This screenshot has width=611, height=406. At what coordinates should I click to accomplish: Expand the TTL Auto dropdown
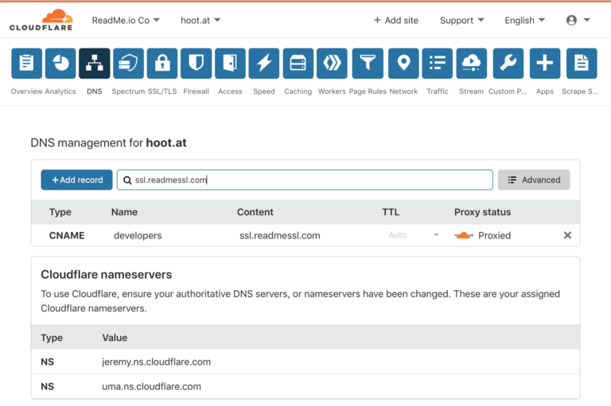coord(414,235)
